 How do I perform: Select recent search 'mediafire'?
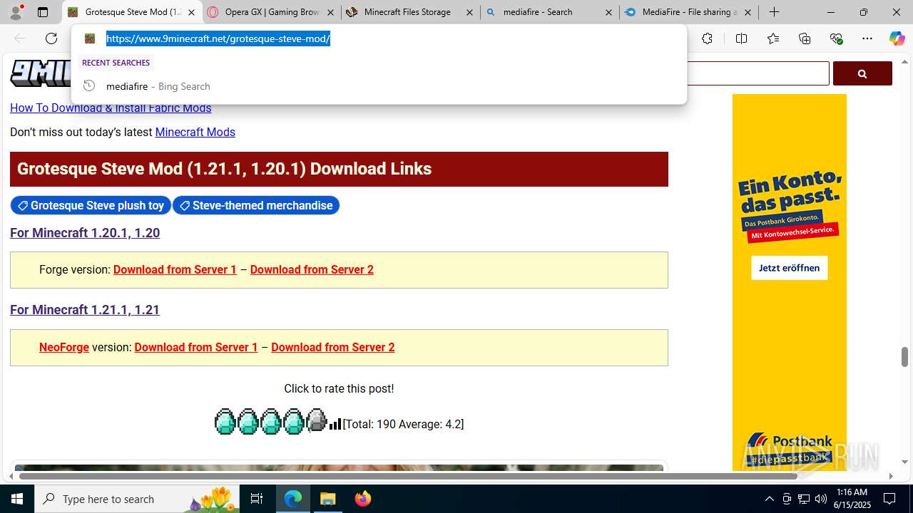click(x=378, y=86)
